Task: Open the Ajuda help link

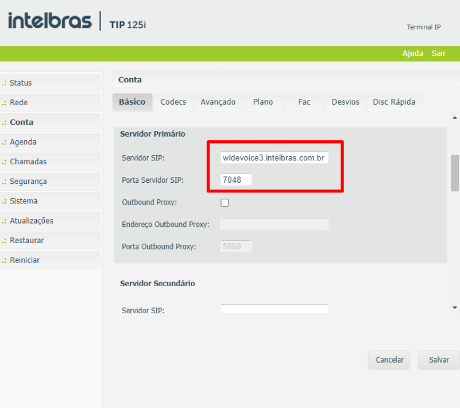Action: click(x=412, y=53)
